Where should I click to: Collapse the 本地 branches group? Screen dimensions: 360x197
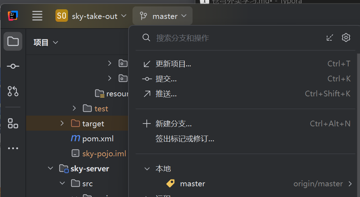147,169
